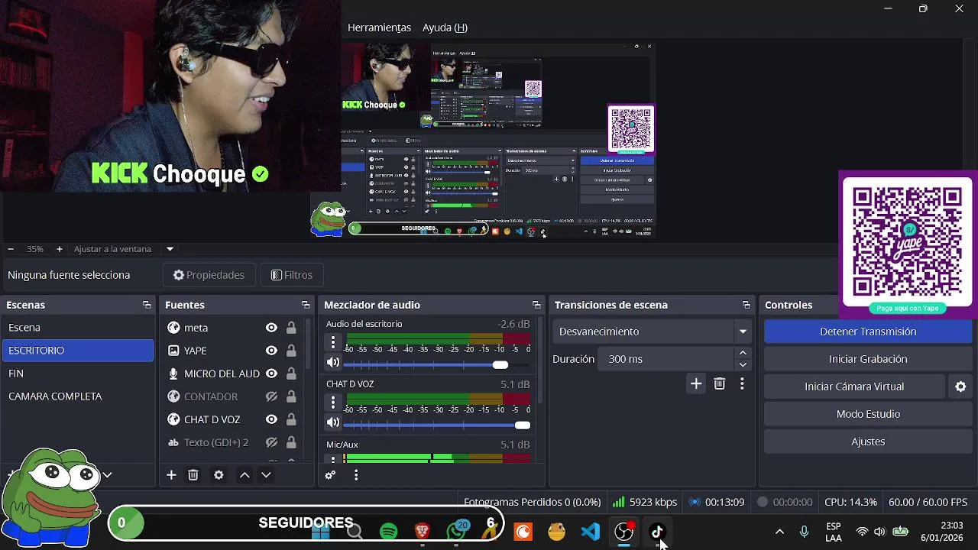This screenshot has width=978, height=550.
Task: Pop out the Escenas dock
Action: click(147, 305)
